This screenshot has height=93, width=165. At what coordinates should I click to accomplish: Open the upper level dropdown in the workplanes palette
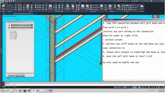point(22,25)
